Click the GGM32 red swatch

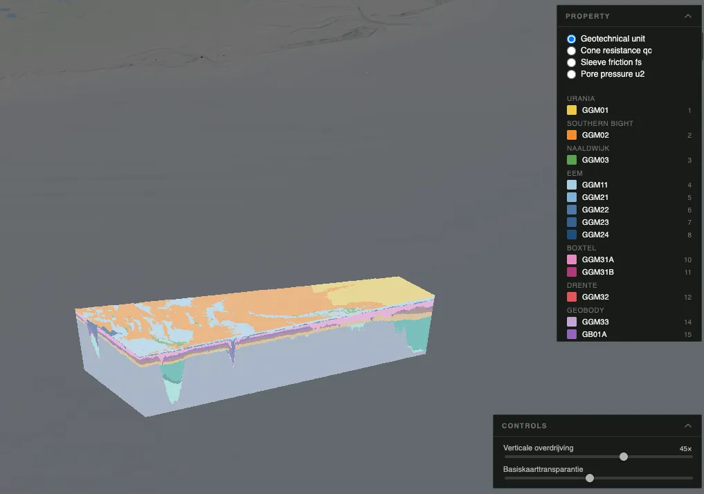572,297
